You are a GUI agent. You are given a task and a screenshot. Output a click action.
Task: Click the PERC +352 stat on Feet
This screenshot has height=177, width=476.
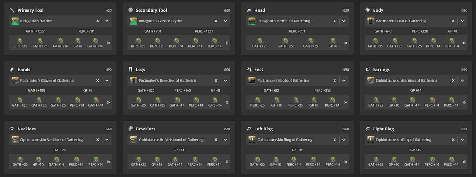click(322, 90)
